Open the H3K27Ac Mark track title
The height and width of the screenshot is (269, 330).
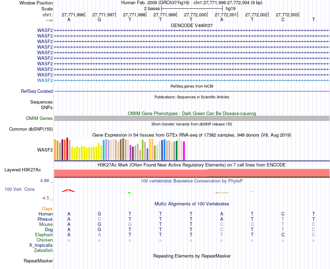pyautogui.click(x=192, y=165)
